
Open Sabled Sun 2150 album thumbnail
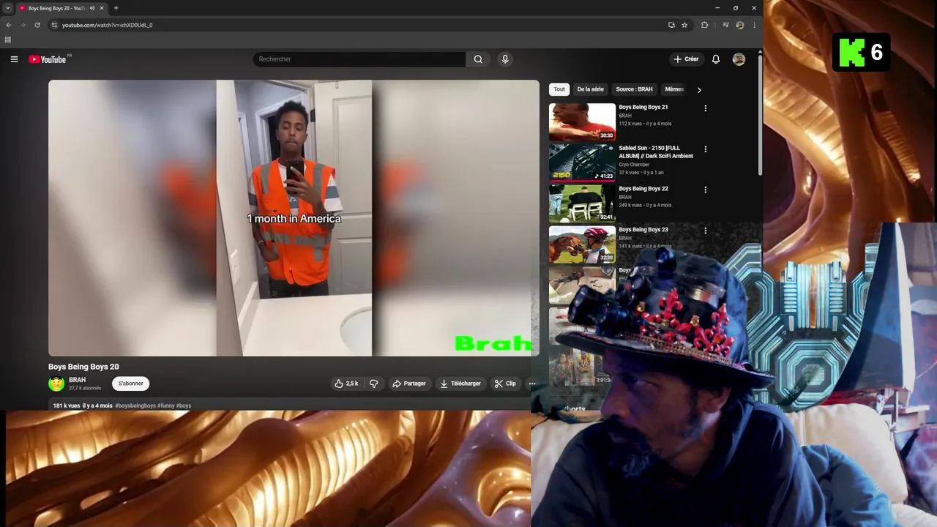(x=582, y=162)
